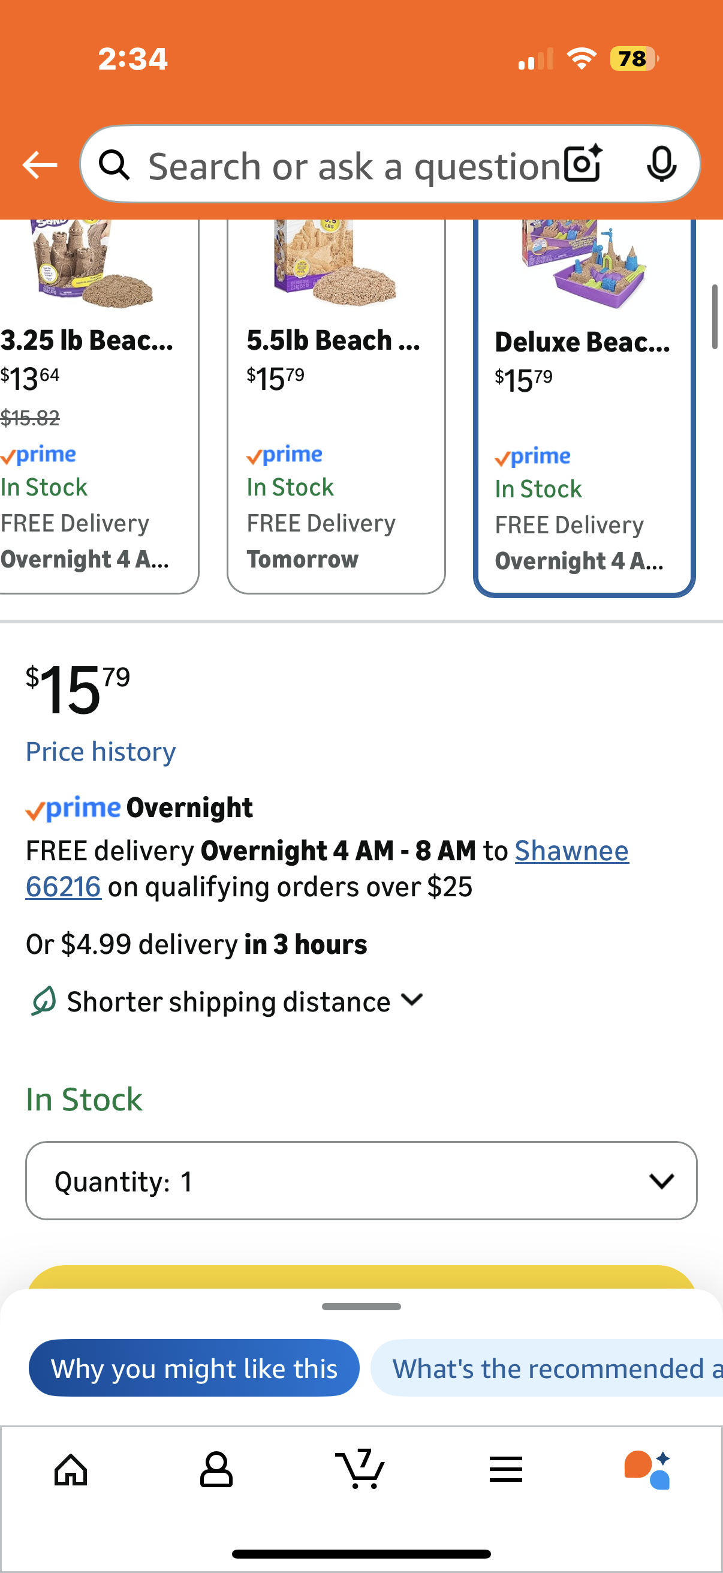Open the account profile icon
Screen dimensions: 723x1573
point(216,1469)
